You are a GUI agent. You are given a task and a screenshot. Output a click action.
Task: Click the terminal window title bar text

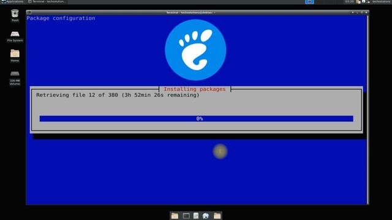(x=190, y=12)
